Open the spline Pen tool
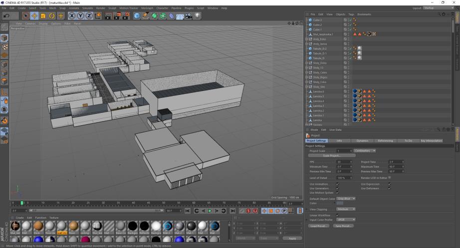The image size is (460, 248). tap(146, 16)
